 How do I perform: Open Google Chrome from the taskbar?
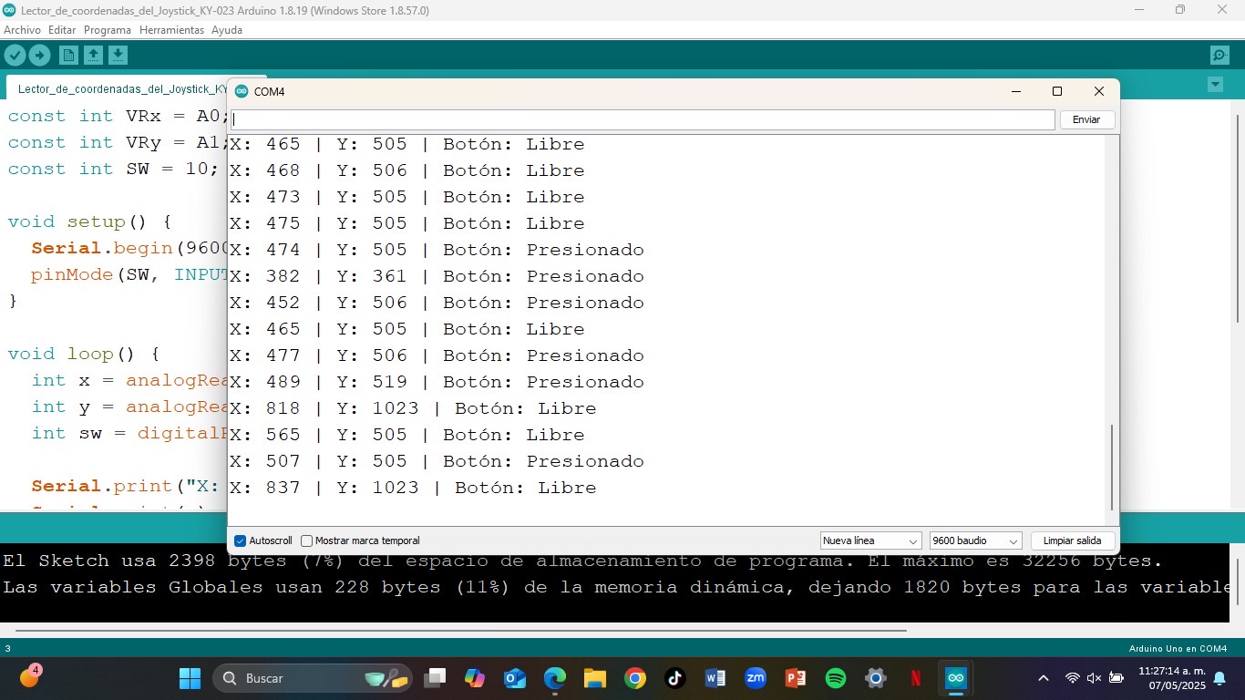[635, 678]
